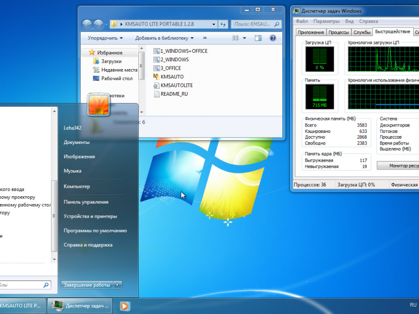Viewport: 419px width, 314px height.
Task: Select the KMSAUTOLITE file
Action: tap(173, 85)
